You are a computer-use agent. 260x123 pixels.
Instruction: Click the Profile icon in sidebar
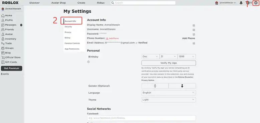coord(3,20)
